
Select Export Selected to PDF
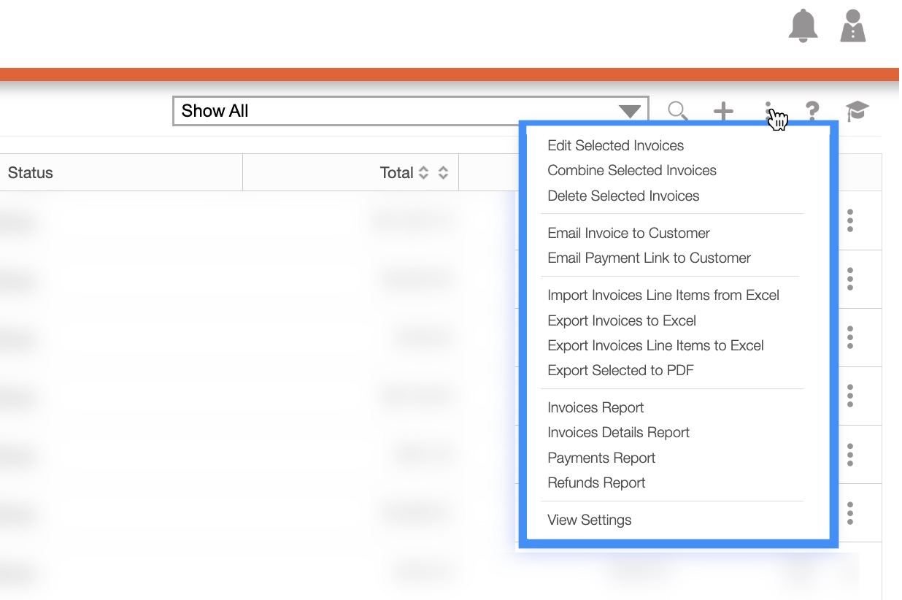[620, 370]
